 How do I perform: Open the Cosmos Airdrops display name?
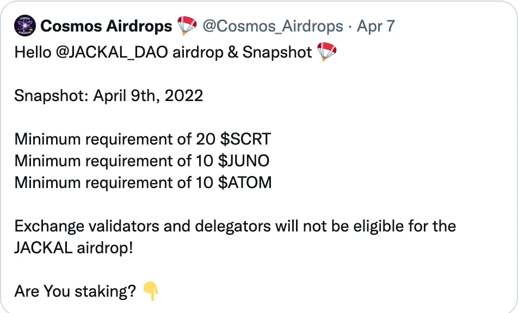click(x=106, y=26)
